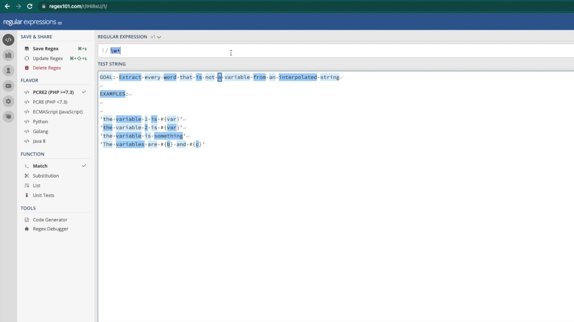The image size is (574, 322).
Task: Open the chat sidebar icon
Action: (8, 117)
